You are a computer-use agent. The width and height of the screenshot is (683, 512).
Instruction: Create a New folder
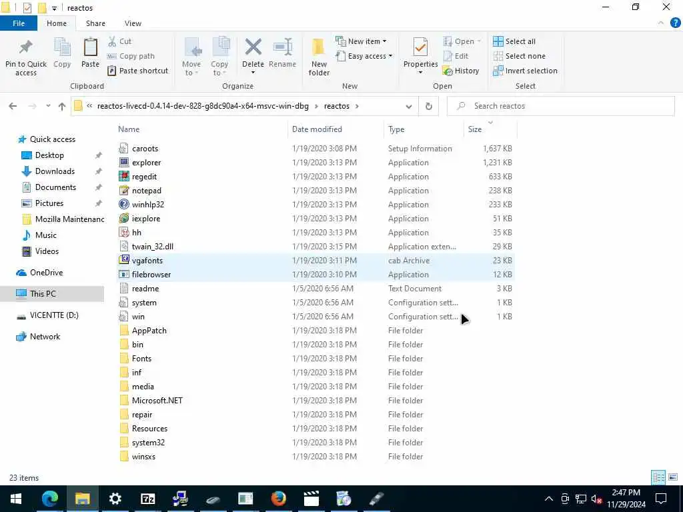[x=319, y=57]
